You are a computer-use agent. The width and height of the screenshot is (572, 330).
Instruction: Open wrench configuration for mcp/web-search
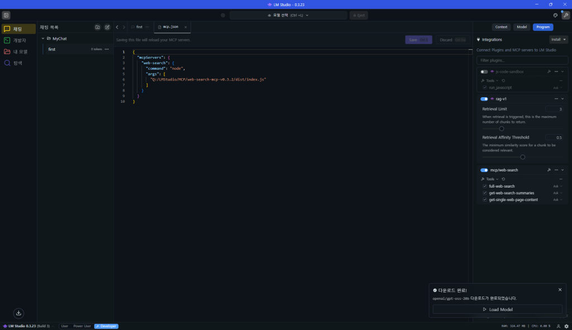pyautogui.click(x=549, y=170)
